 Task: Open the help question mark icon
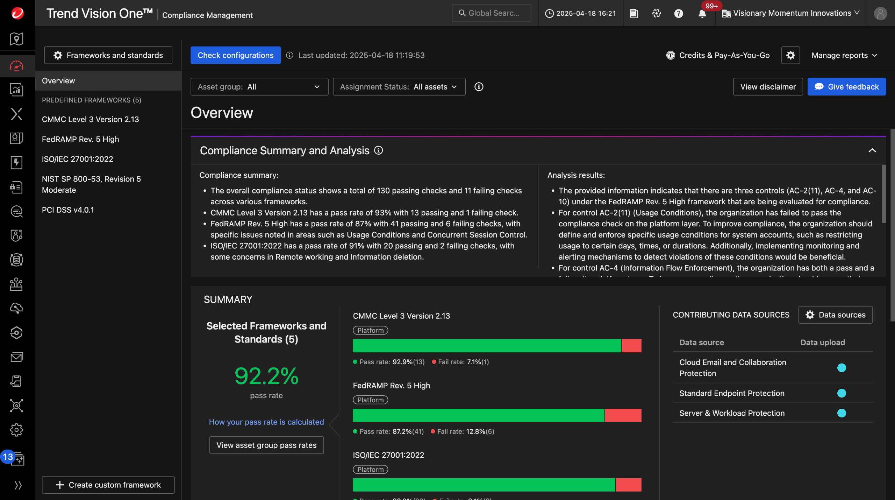coord(678,14)
